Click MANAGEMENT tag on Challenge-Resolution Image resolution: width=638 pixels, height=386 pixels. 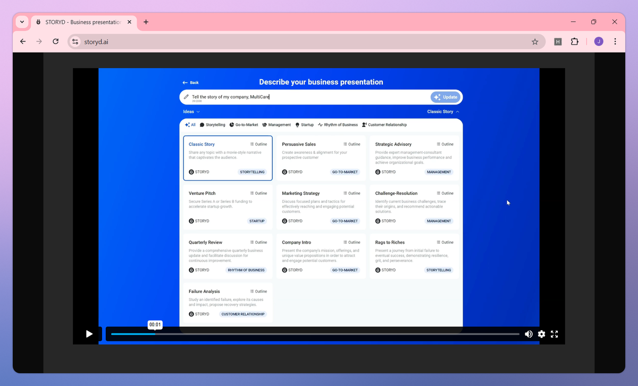(439, 221)
